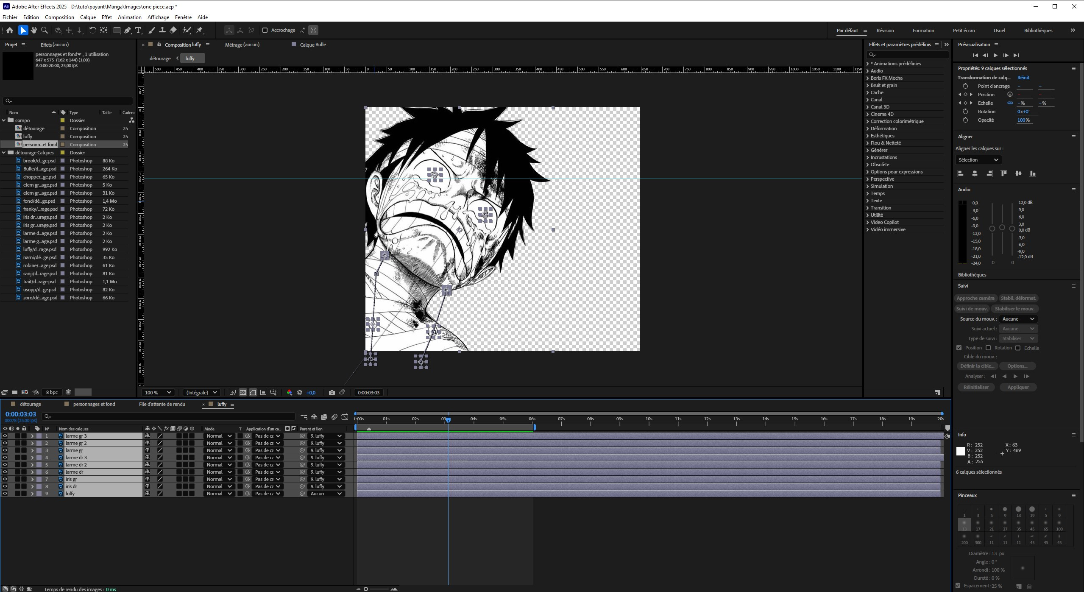Toggle the Espacement checkbox in Pinceaux
The width and height of the screenshot is (1084, 592).
pos(958,586)
